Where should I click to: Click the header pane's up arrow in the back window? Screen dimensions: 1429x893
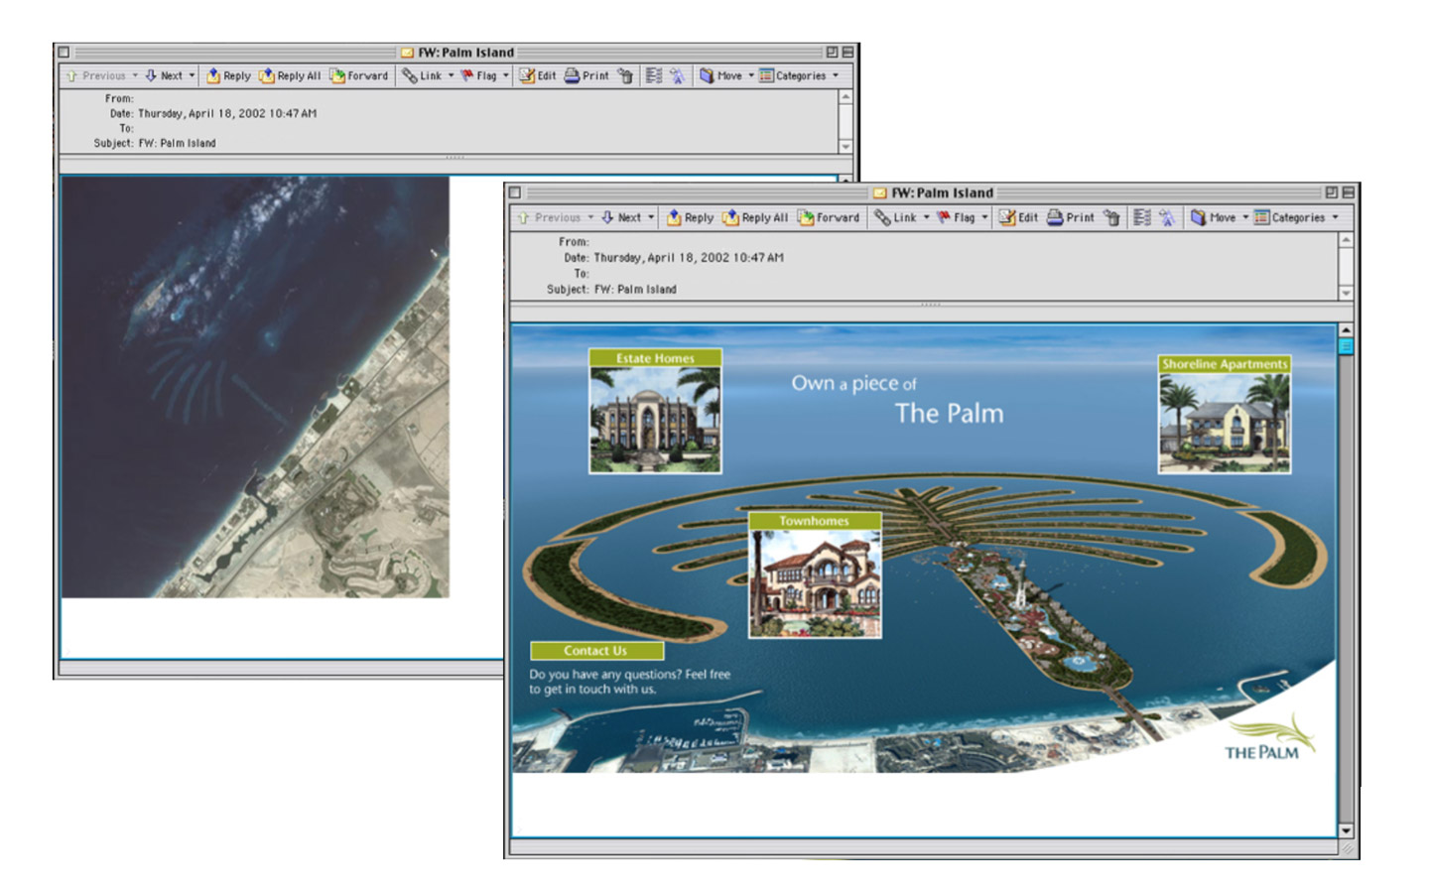tap(845, 97)
